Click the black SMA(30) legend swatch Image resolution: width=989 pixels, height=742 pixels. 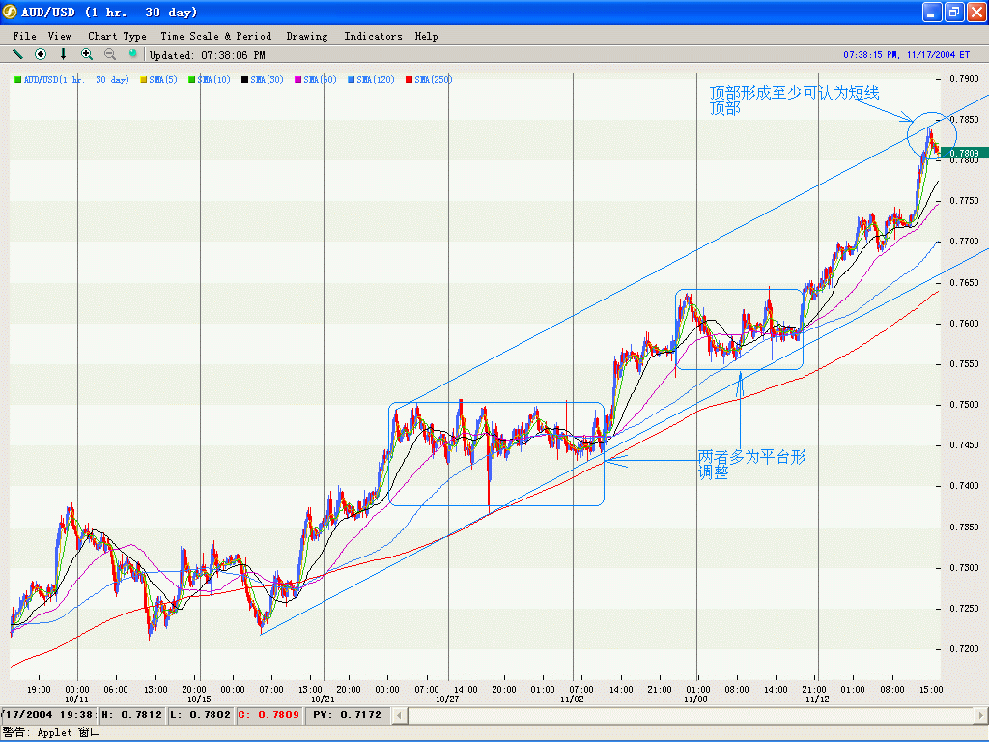click(x=244, y=79)
